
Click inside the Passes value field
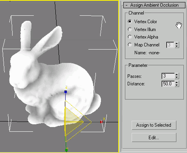(x=168, y=76)
